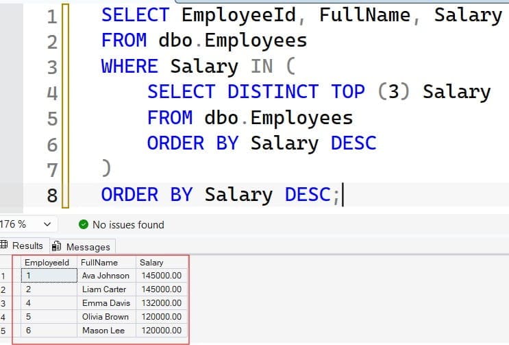Click the WHERE keyword on line 3

[x=129, y=67]
